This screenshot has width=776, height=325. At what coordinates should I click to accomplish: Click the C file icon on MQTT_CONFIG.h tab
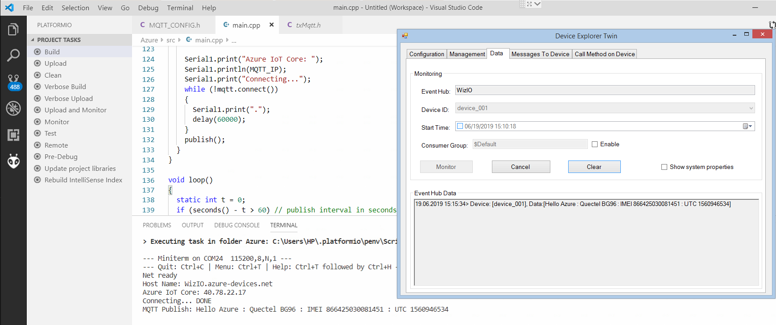pyautogui.click(x=143, y=25)
